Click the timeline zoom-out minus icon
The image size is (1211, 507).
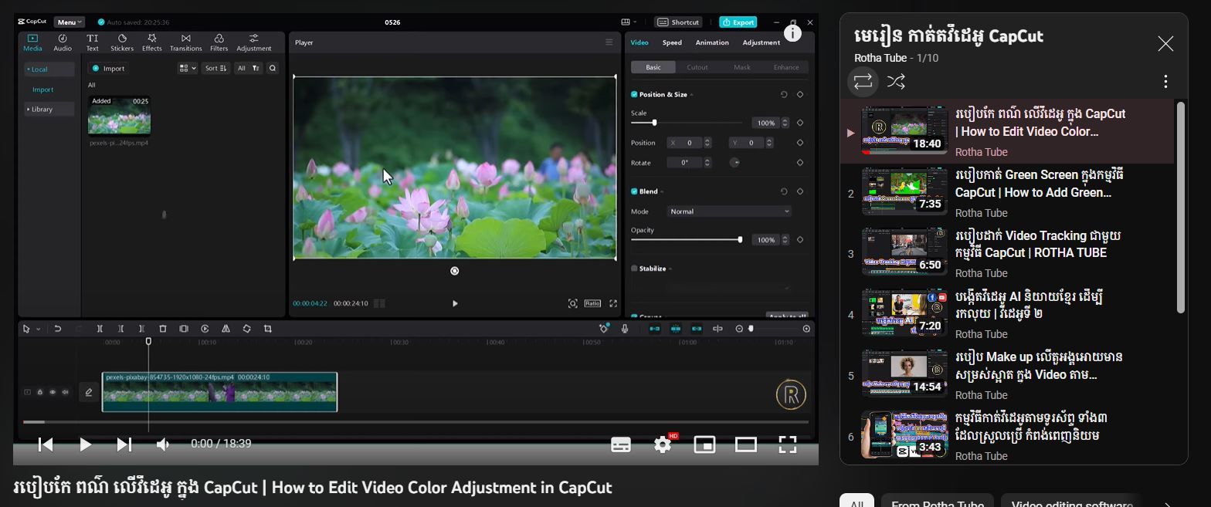click(x=739, y=329)
